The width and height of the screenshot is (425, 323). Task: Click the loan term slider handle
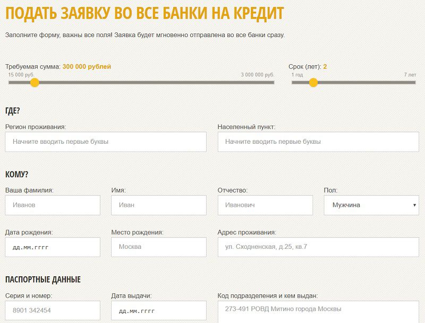313,83
